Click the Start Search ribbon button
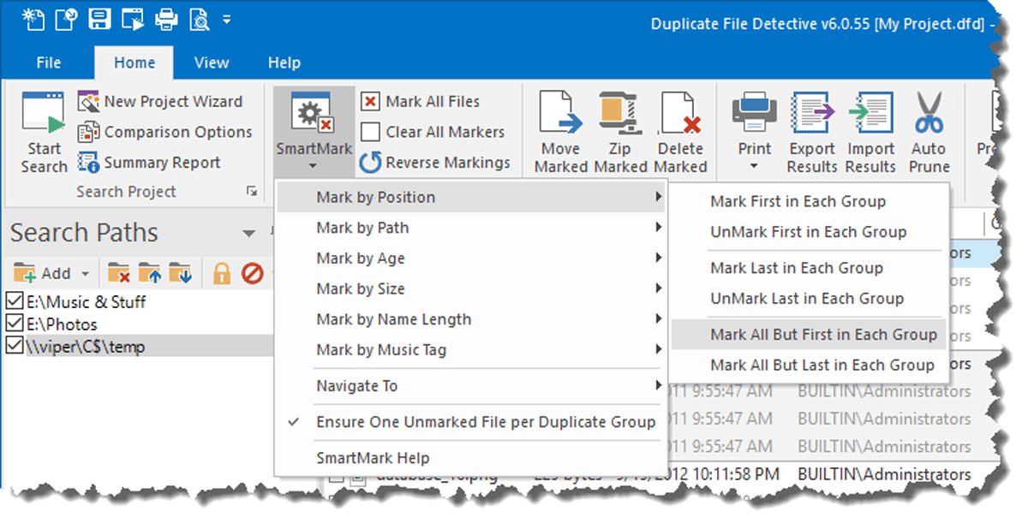This screenshot has width=1028, height=523. pyautogui.click(x=44, y=133)
